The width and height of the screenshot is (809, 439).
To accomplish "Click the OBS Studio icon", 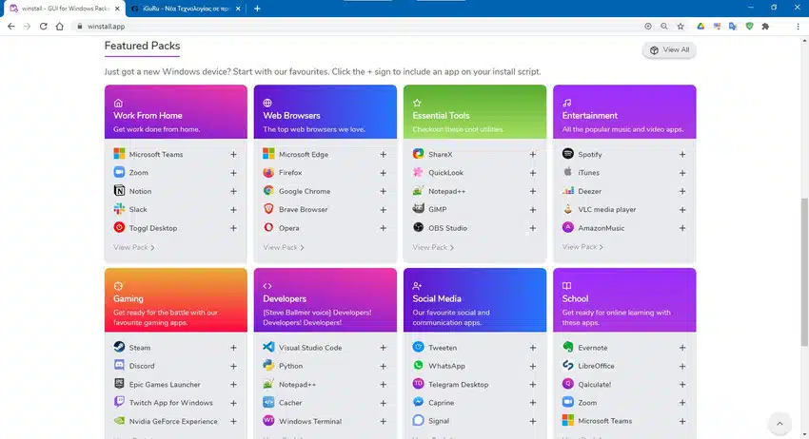I will click(x=418, y=227).
